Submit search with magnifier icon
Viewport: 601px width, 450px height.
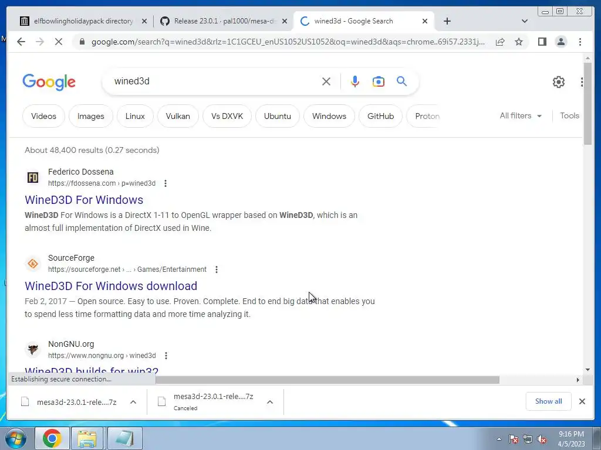[x=401, y=81]
